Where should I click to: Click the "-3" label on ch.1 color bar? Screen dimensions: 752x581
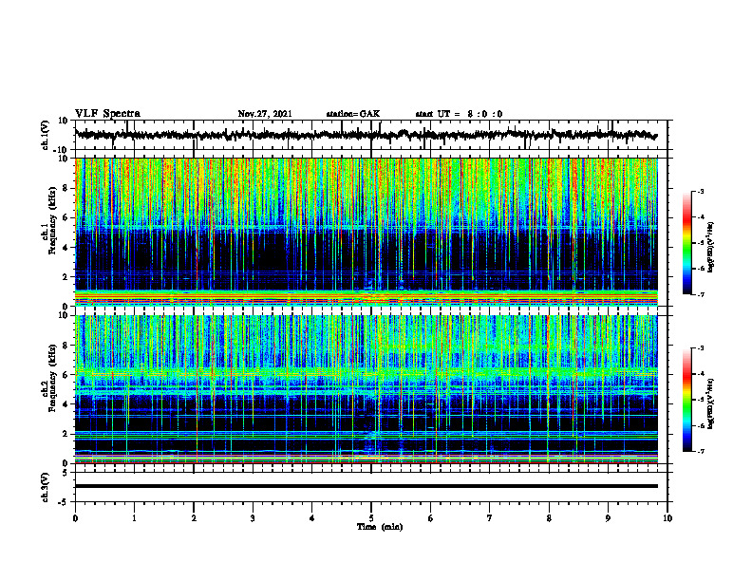(700, 191)
